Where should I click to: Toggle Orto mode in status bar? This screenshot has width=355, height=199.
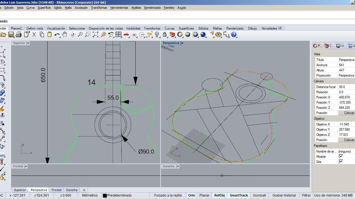pos(192,195)
